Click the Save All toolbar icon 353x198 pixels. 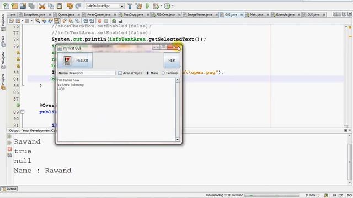pyautogui.click(x=31, y=6)
